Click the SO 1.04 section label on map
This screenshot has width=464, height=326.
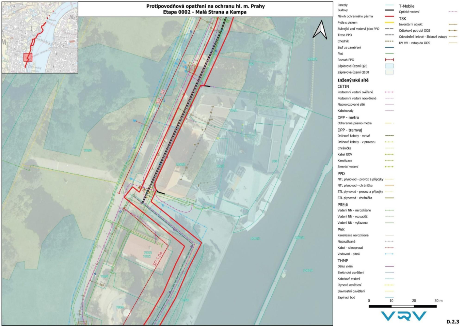(x=158, y=259)
